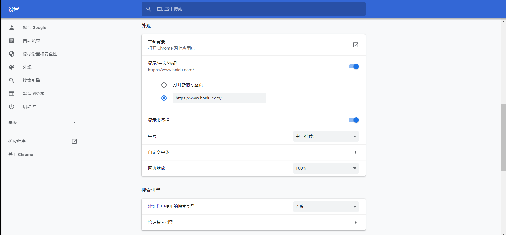Click the browser window icon for 默认浏览器
This screenshot has height=235, width=506.
tap(12, 93)
